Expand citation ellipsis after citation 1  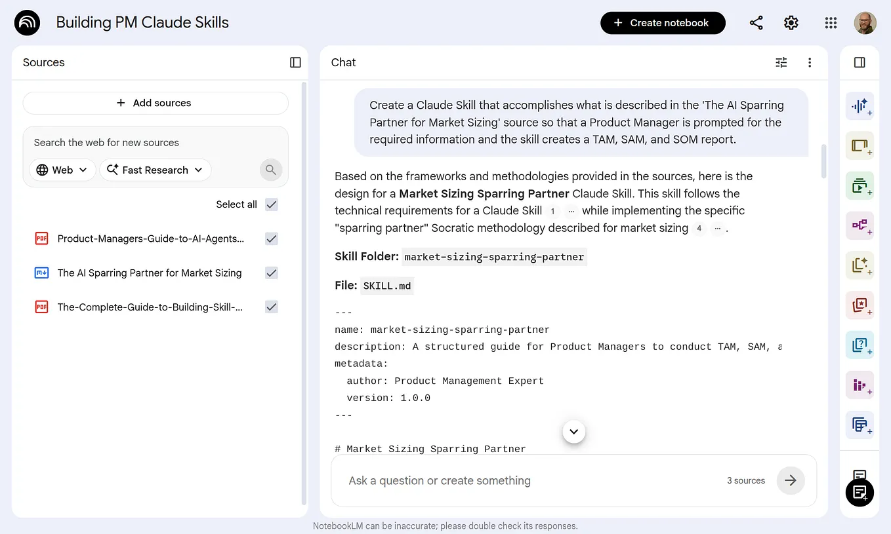pos(571,211)
